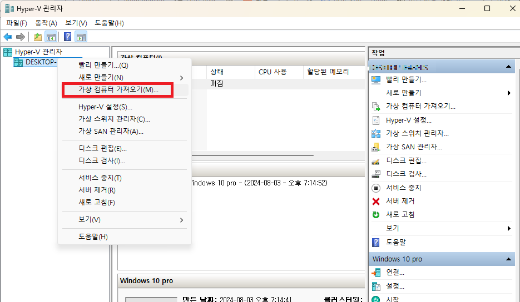Screen dimensions: 520x302
Task: Click 연결... link under Windows 10 pro
Action: [x=395, y=273]
